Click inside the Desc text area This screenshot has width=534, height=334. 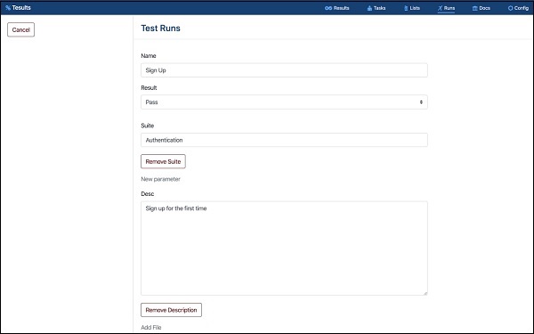coord(284,248)
